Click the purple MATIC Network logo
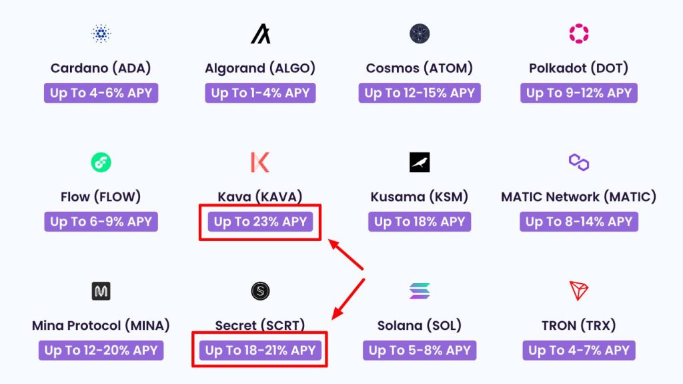The width and height of the screenshot is (683, 384). pyautogui.click(x=579, y=162)
